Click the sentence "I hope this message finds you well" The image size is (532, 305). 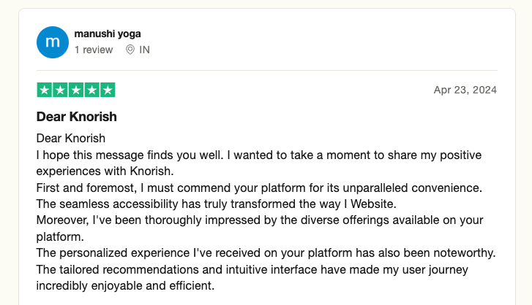coord(130,155)
